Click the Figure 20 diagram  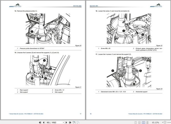point(48,29)
